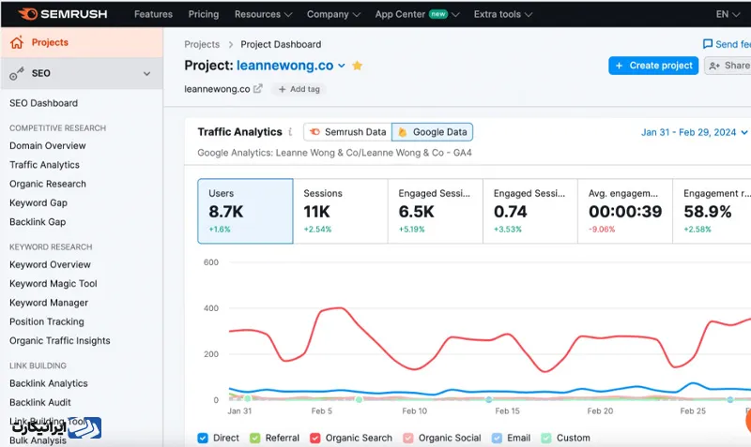Screen dimensions: 751x447
Task: Click the plus icon on Create project
Action: point(619,66)
